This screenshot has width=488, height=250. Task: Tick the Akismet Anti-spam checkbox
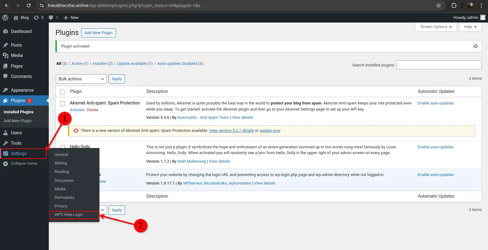(63, 104)
